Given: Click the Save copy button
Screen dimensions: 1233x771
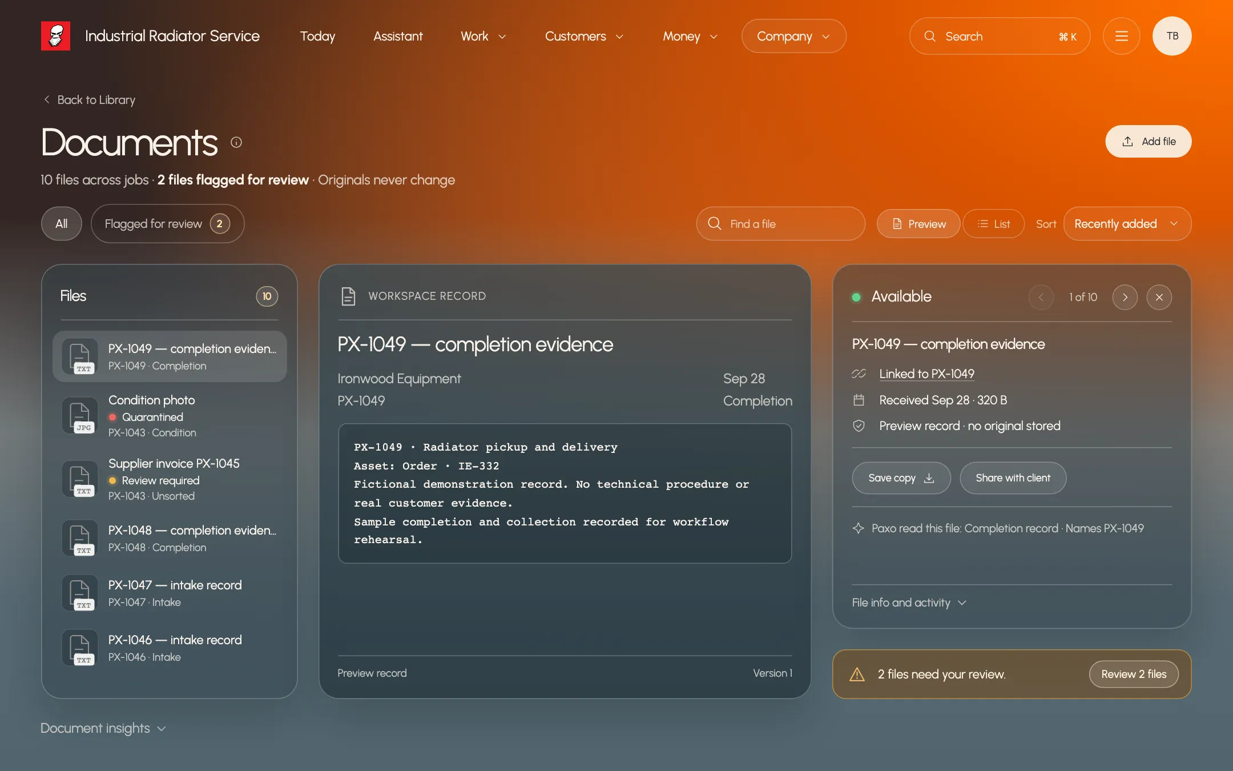Looking at the screenshot, I should click(901, 478).
